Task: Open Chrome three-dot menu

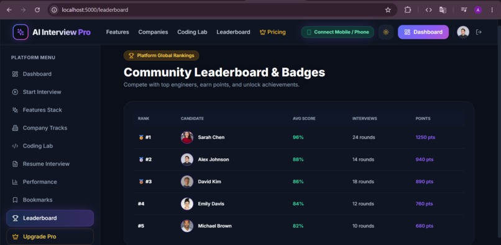Action: (492, 10)
